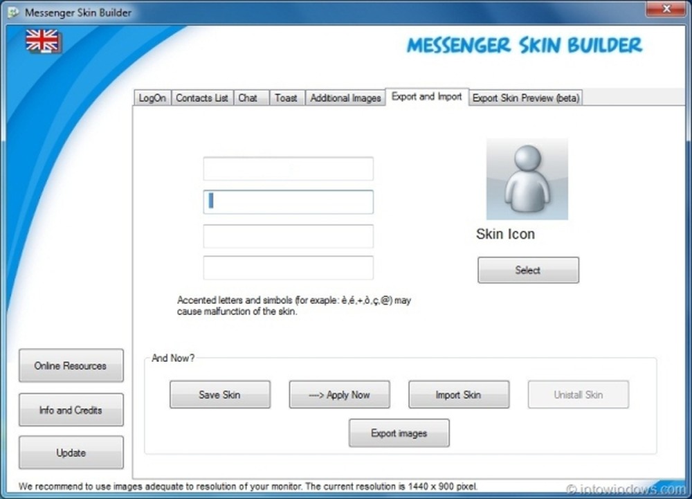Image resolution: width=692 pixels, height=499 pixels.
Task: Open the Toast tab
Action: [286, 98]
